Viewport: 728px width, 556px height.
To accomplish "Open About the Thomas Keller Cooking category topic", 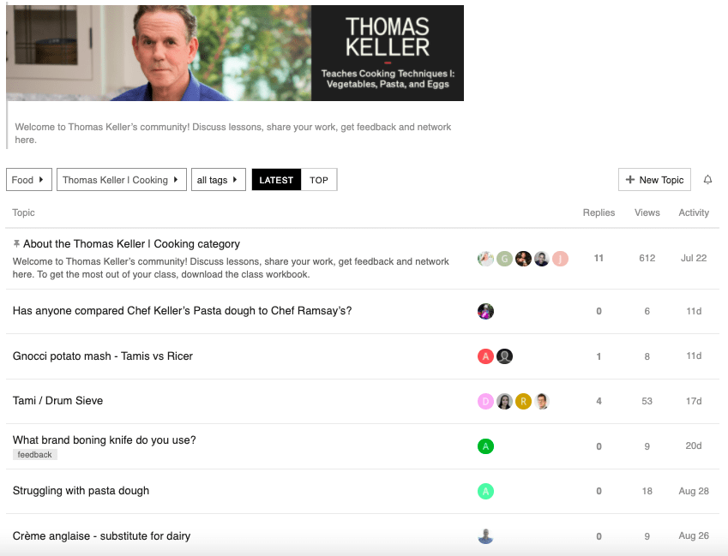I will point(131,244).
